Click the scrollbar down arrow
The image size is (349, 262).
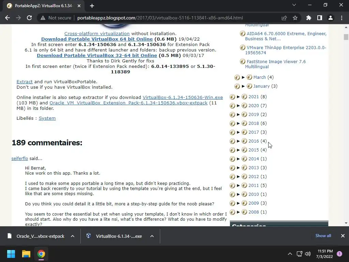pos(346,223)
